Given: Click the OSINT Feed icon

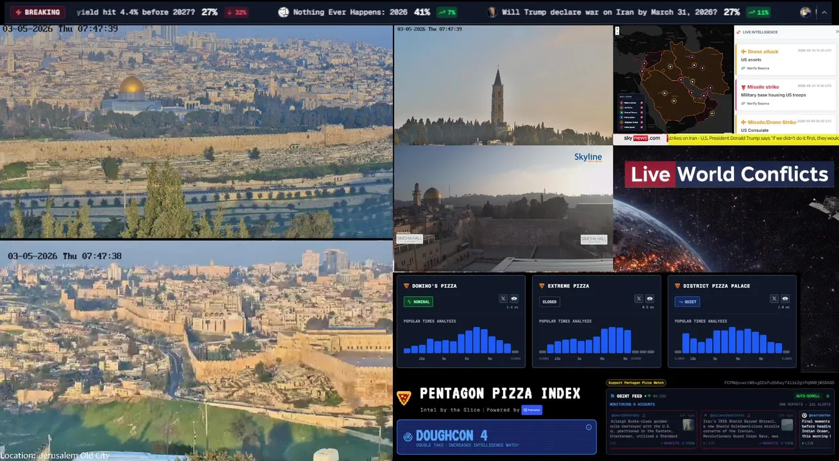Looking at the screenshot, I should click(613, 396).
